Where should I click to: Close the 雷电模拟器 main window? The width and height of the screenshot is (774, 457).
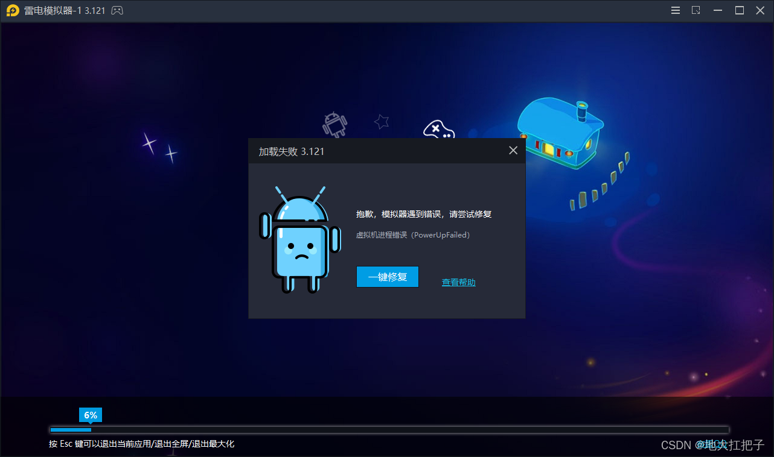[760, 10]
